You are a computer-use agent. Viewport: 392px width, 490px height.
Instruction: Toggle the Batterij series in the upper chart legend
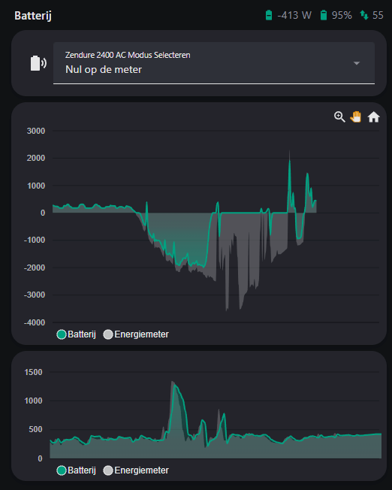[x=76, y=334]
